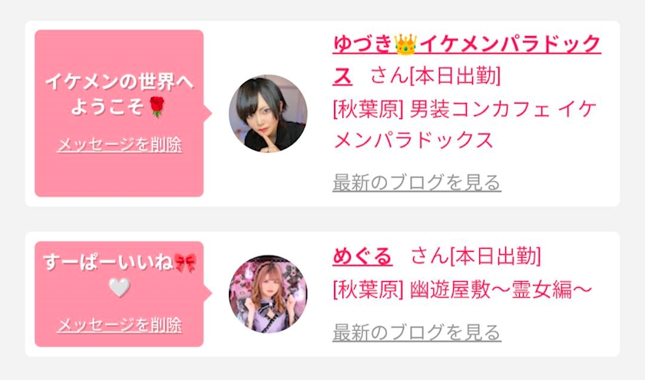Click the 本日出勤 label beside めぐる
The width and height of the screenshot is (645, 380).
point(496,256)
